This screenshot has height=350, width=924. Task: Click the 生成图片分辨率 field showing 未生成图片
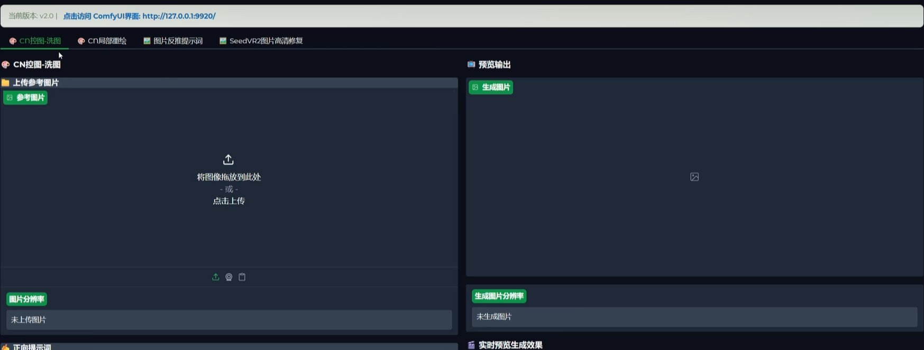coord(694,317)
